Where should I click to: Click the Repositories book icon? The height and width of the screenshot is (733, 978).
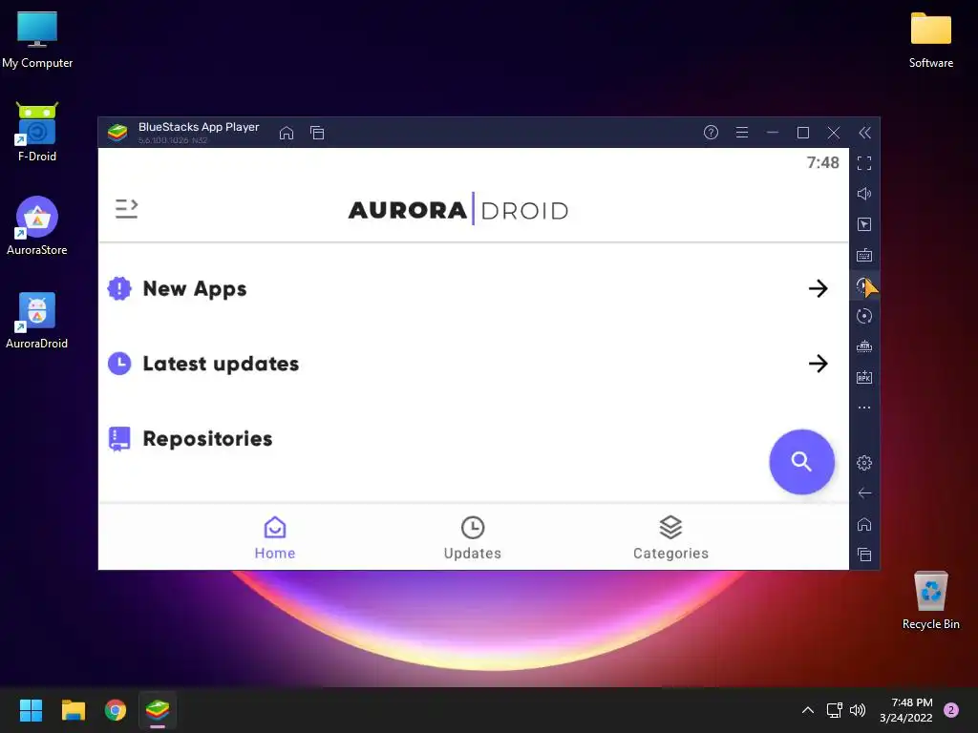tap(119, 439)
